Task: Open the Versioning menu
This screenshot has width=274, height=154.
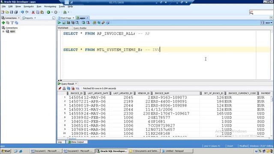Action: click(50, 6)
